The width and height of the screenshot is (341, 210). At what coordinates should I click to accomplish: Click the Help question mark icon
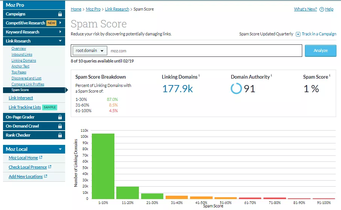322,9
